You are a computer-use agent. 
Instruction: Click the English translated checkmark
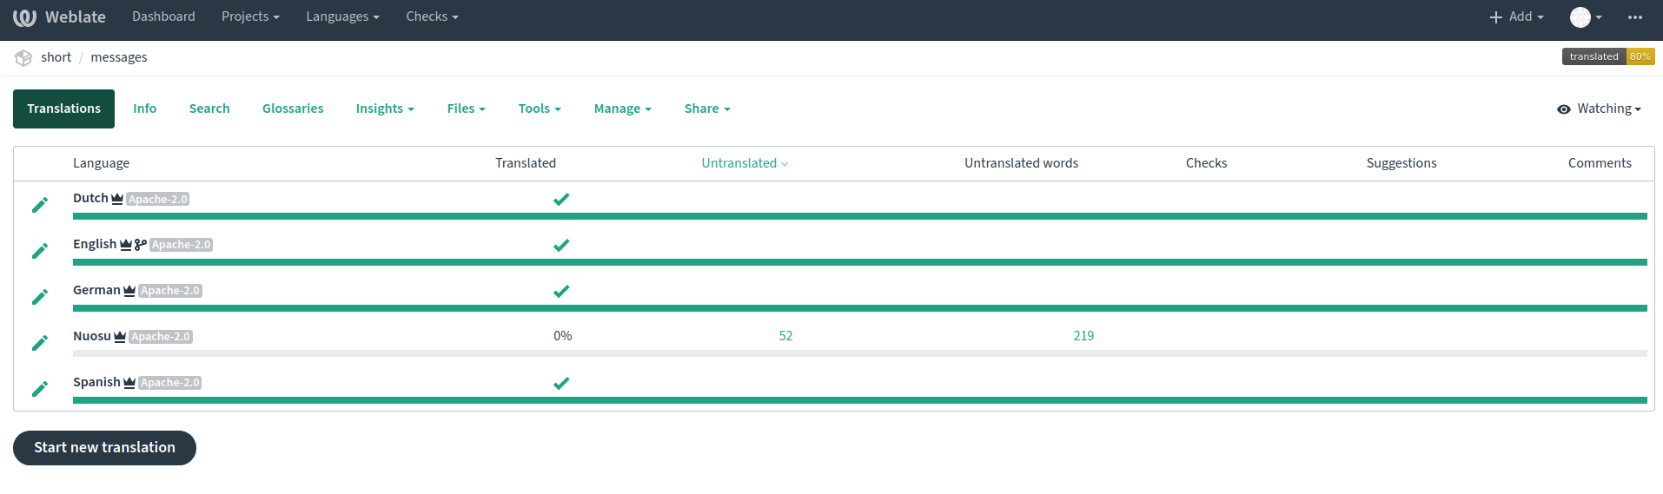click(x=561, y=245)
